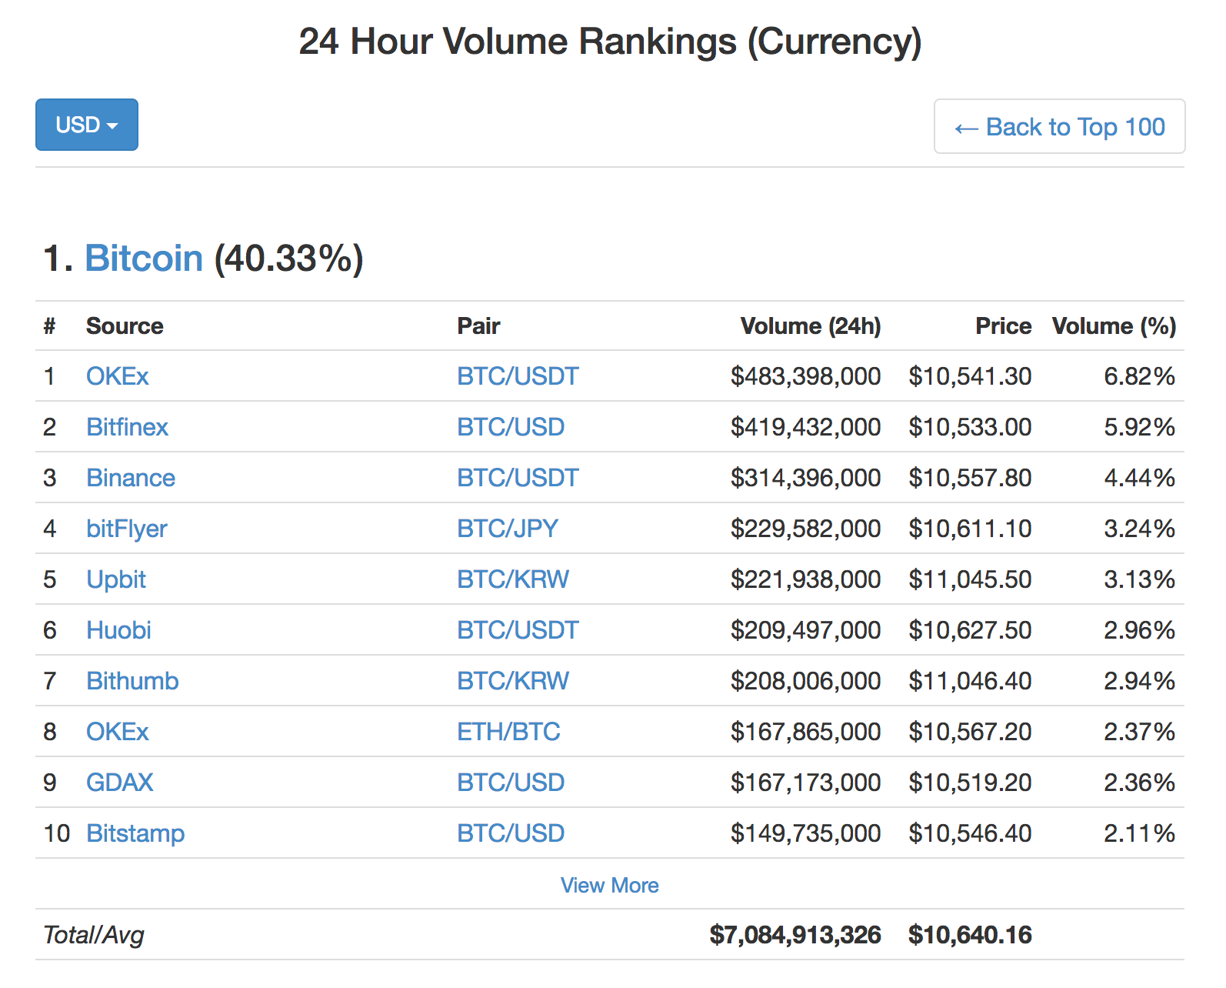Screen dimensions: 1226x988
Task: Select the $209,497,000 volume cell
Action: point(806,630)
